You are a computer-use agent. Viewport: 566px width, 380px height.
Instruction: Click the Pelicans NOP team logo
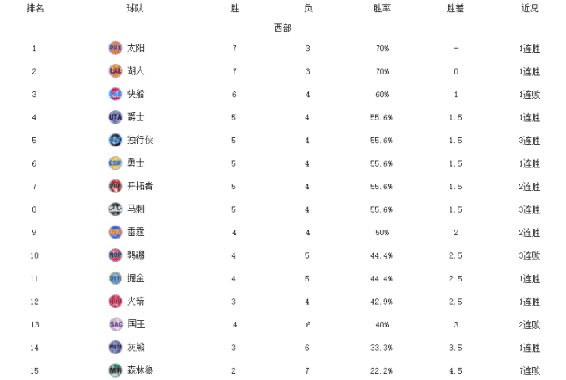[x=115, y=255]
